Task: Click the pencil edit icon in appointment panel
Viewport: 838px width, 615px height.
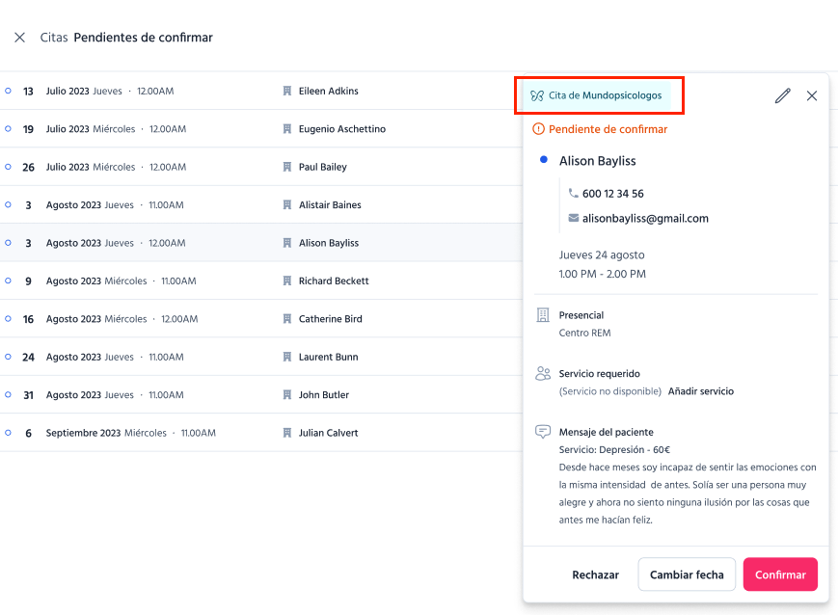Action: [782, 95]
